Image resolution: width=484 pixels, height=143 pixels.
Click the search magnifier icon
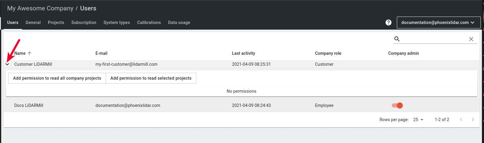coord(397,39)
